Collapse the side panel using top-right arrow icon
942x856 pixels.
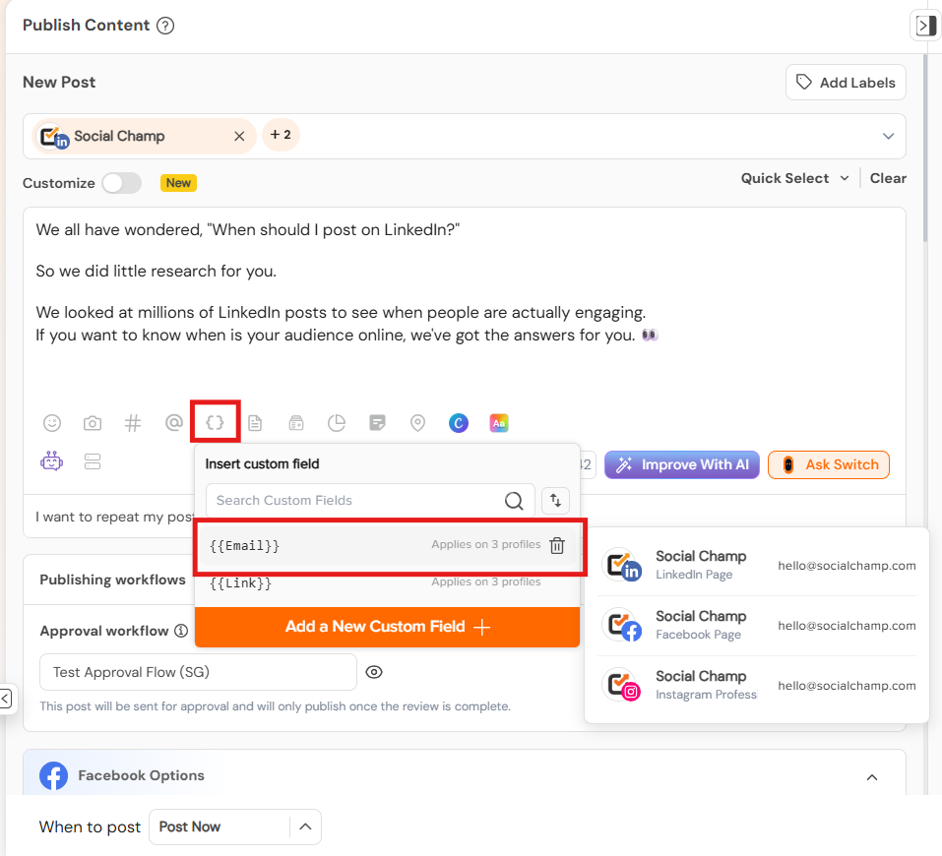click(x=926, y=26)
